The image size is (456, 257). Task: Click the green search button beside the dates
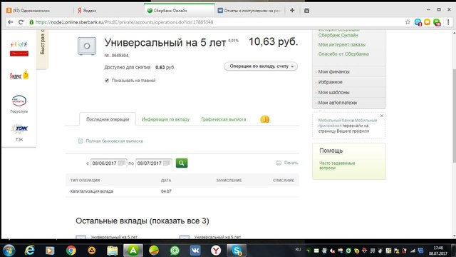tap(182, 163)
